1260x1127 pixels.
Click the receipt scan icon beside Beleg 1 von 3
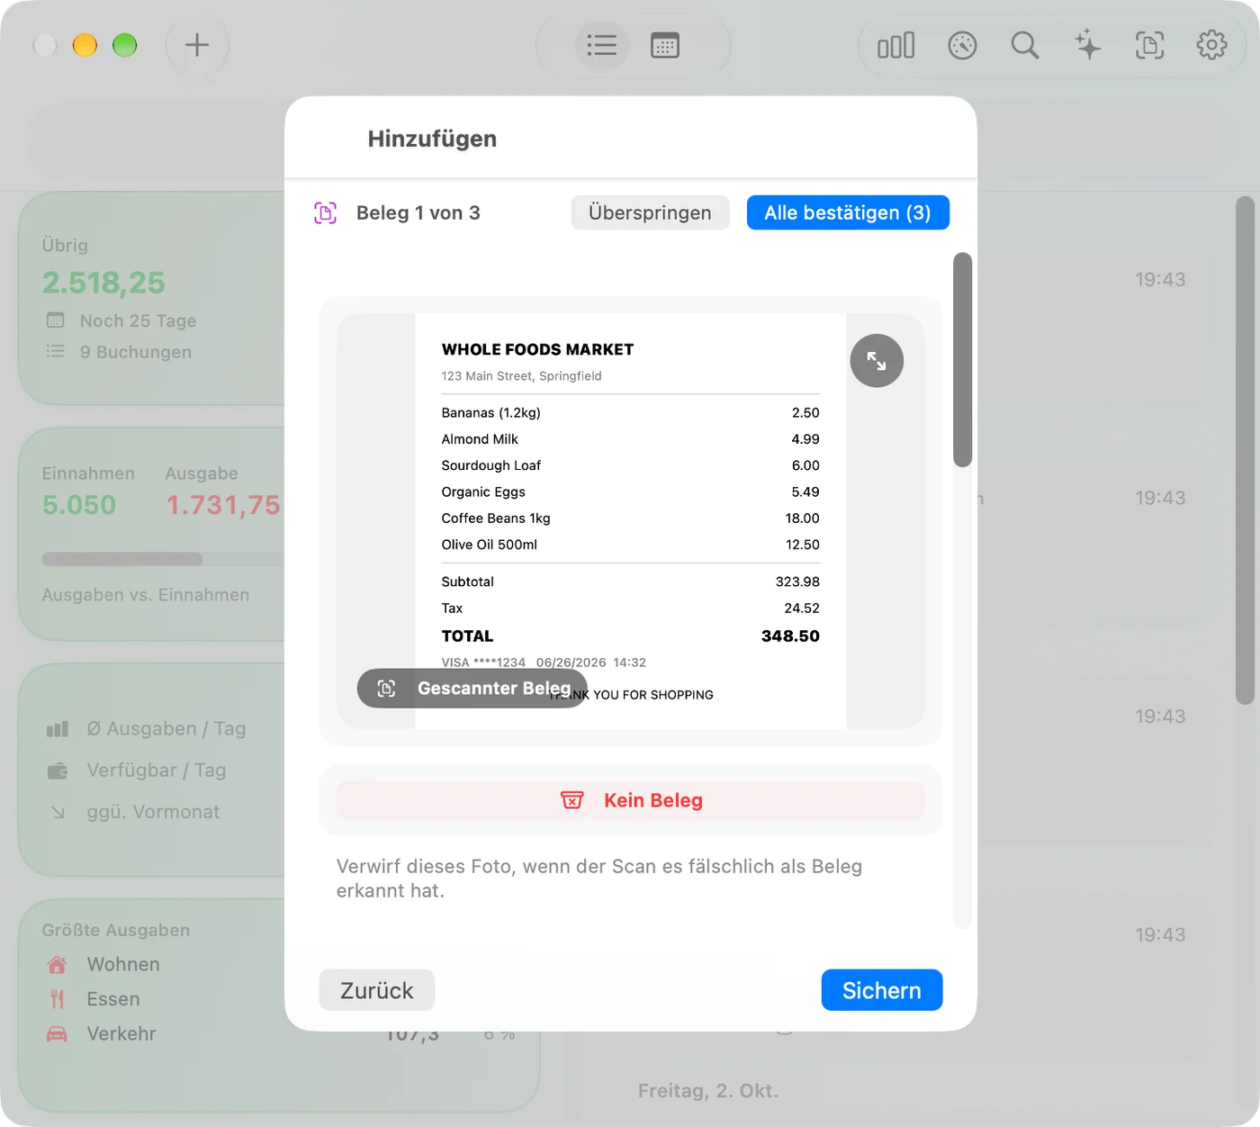click(x=326, y=213)
